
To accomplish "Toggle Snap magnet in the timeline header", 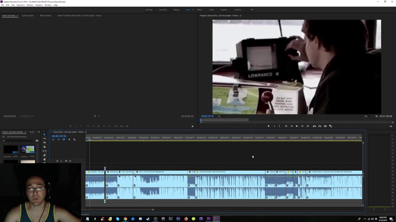I will pos(58,139).
